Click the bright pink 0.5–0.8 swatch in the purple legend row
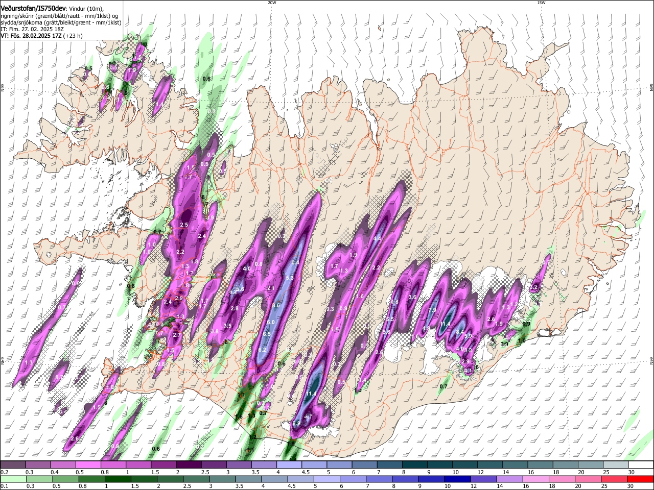The image size is (654, 490). [x=88, y=464]
